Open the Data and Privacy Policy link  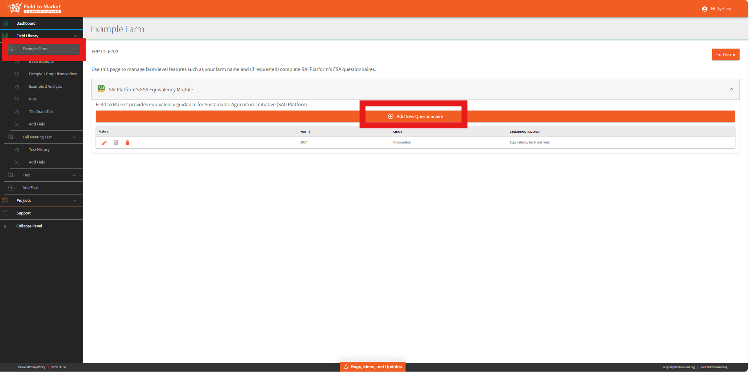point(32,367)
